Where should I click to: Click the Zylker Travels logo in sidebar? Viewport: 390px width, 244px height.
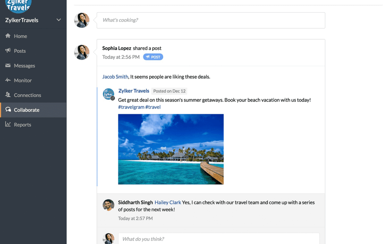coord(18,6)
